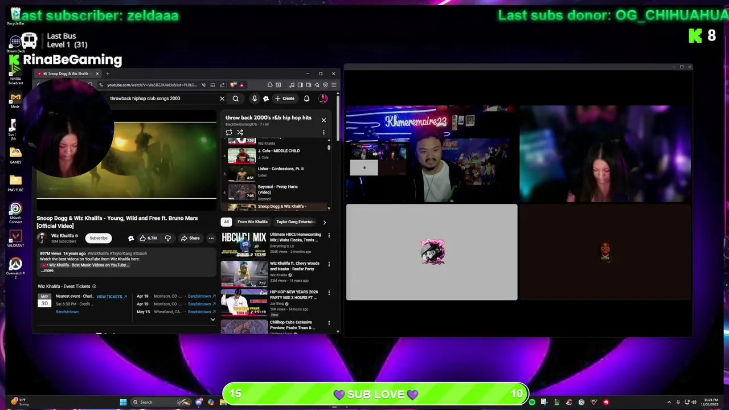This screenshot has width=729, height=410.
Task: Subscribe to the Wiz Khalifa channel
Action: coord(98,238)
